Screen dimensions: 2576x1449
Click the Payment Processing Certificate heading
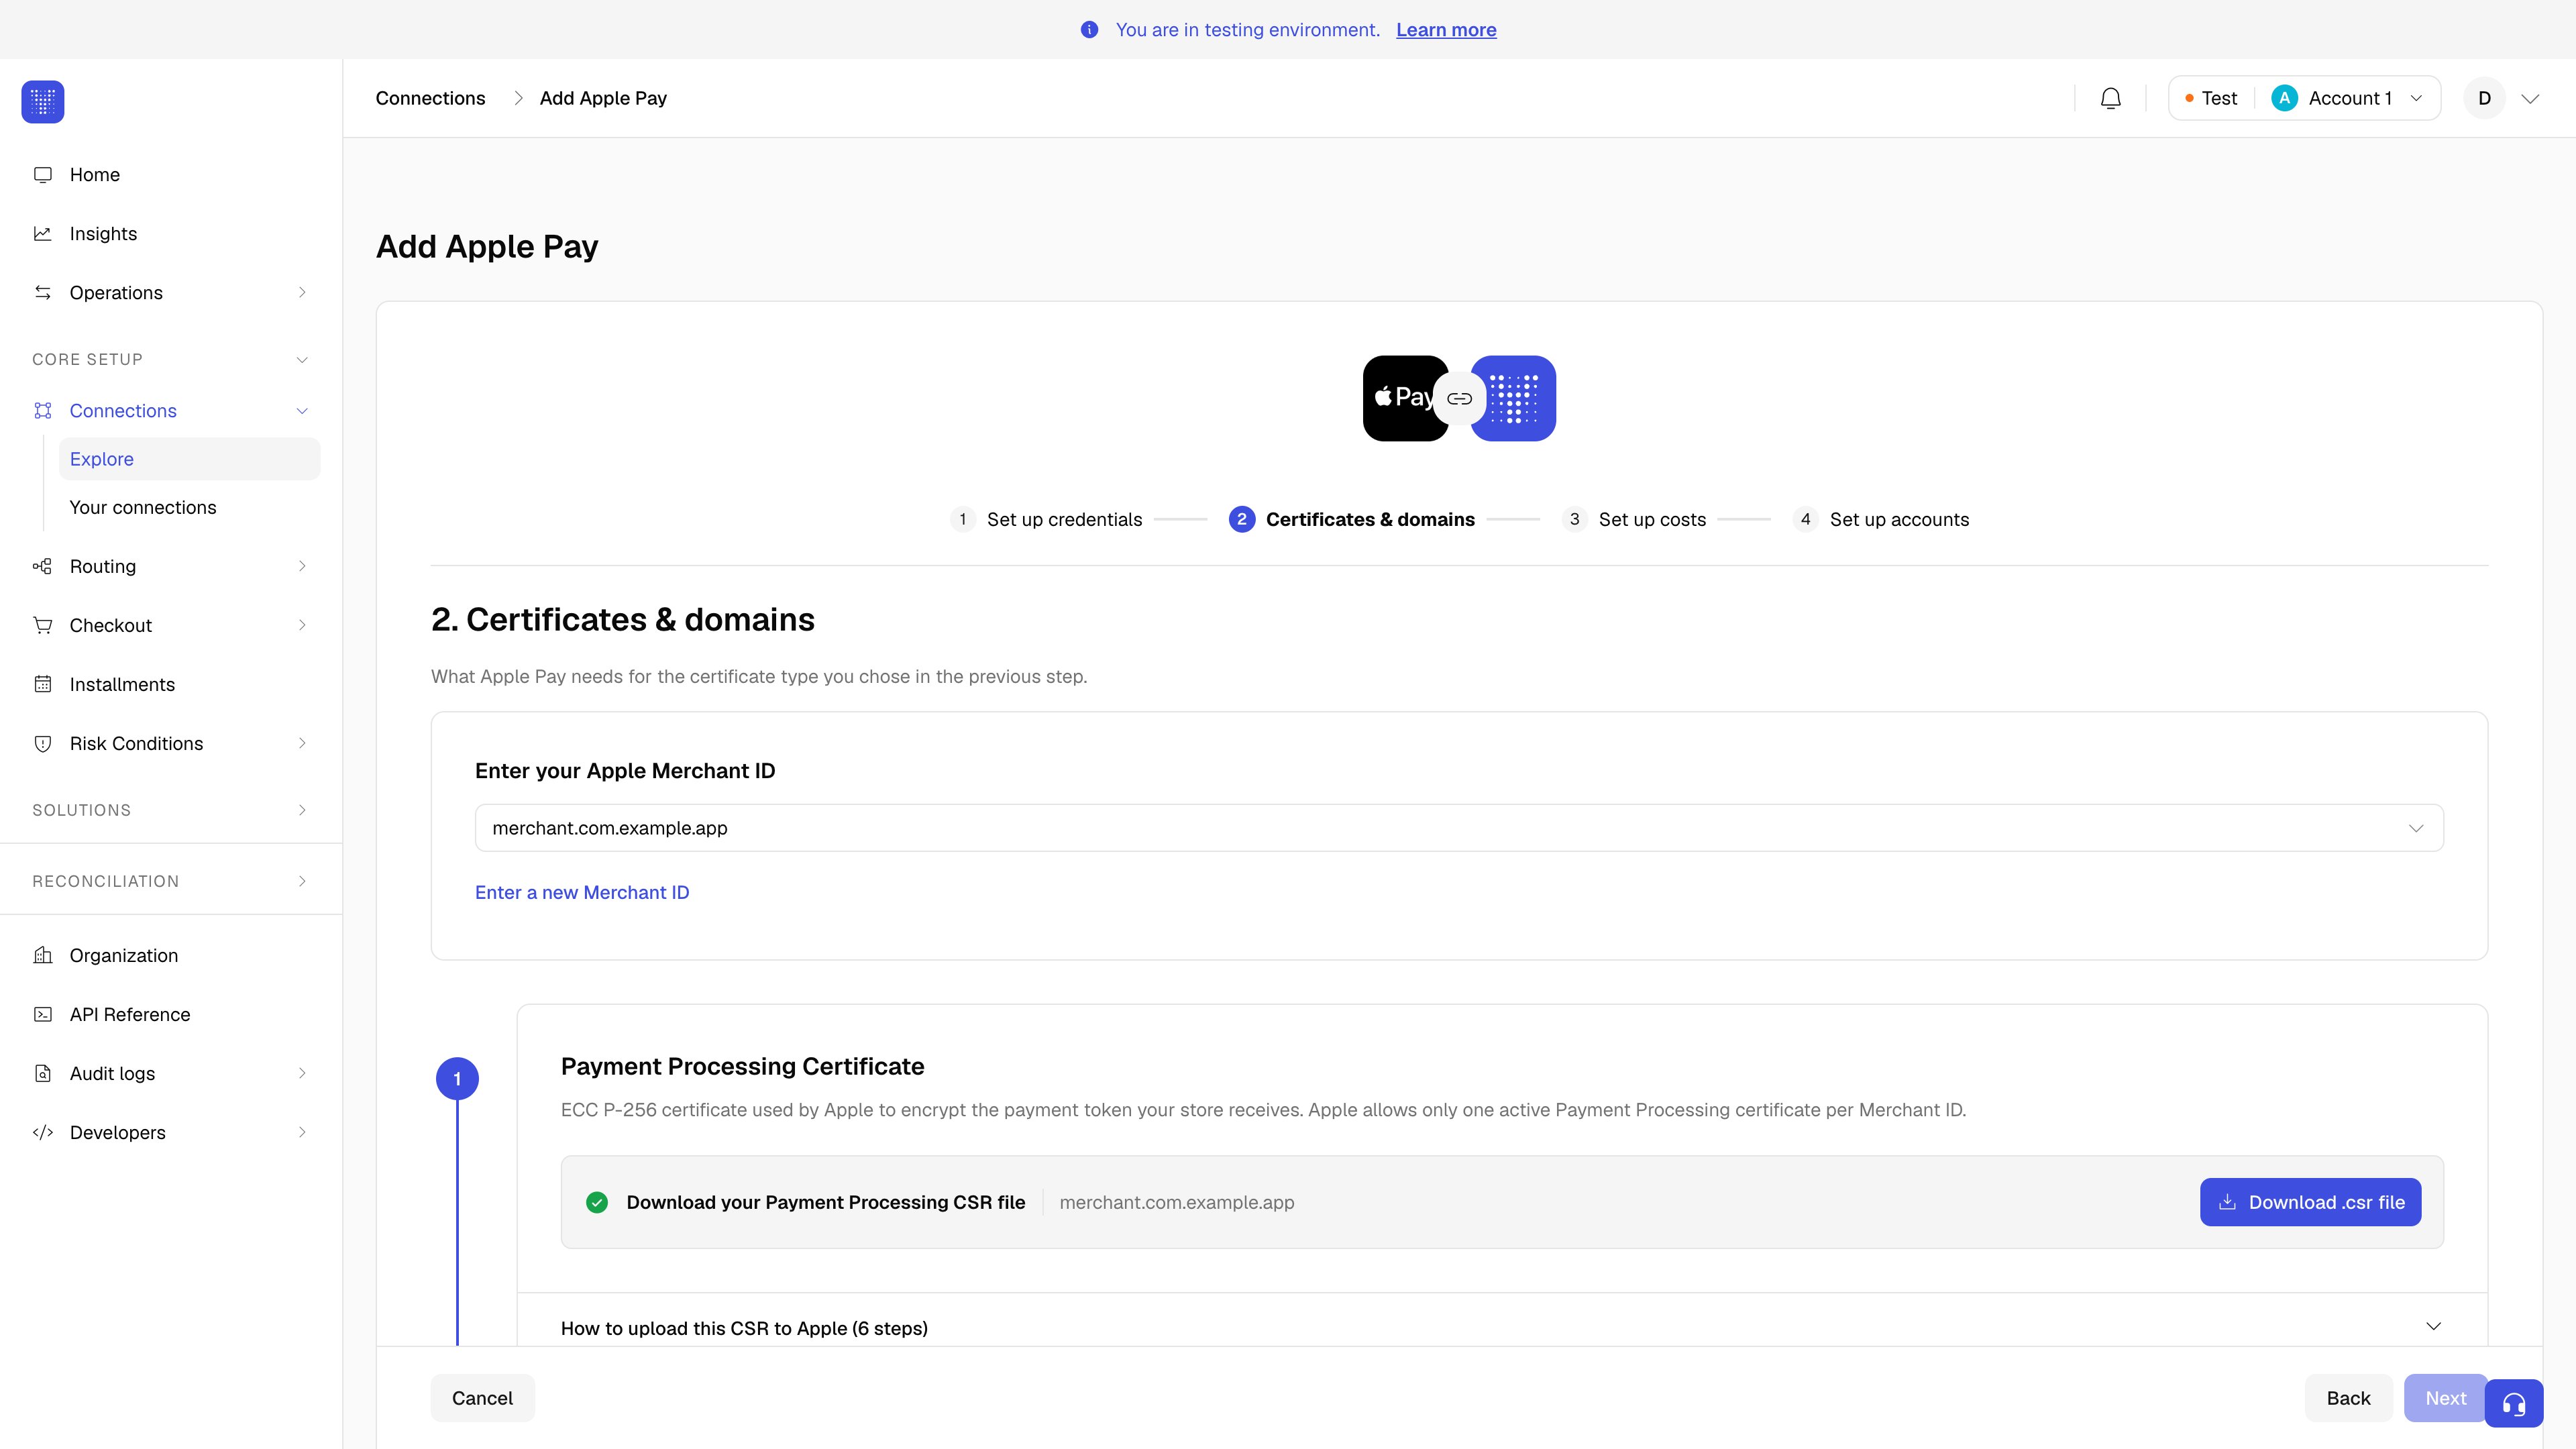click(742, 1067)
